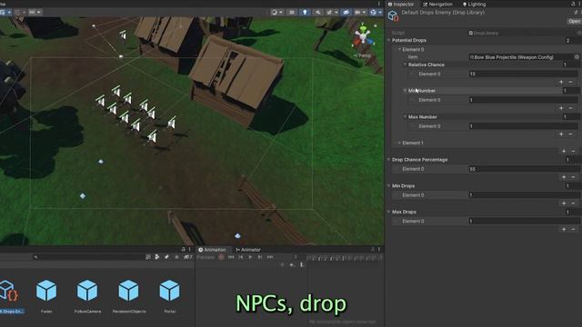Remove element from Max Drops list
The height and width of the screenshot is (327, 582).
pyautogui.click(x=574, y=230)
